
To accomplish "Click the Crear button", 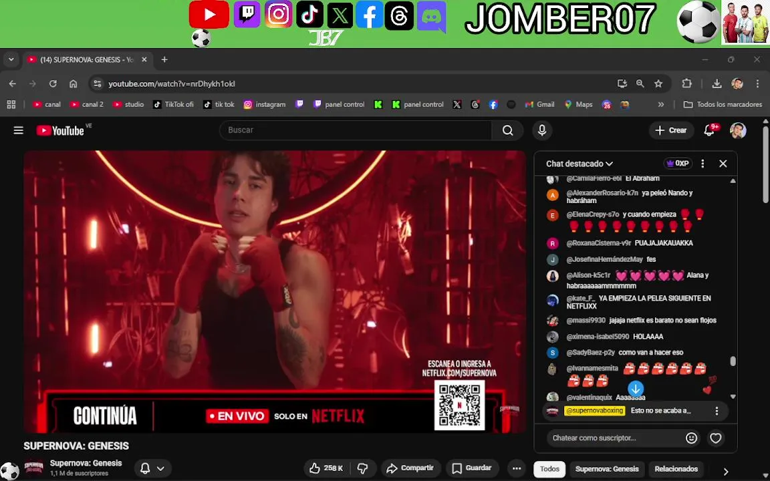I will click(x=671, y=130).
